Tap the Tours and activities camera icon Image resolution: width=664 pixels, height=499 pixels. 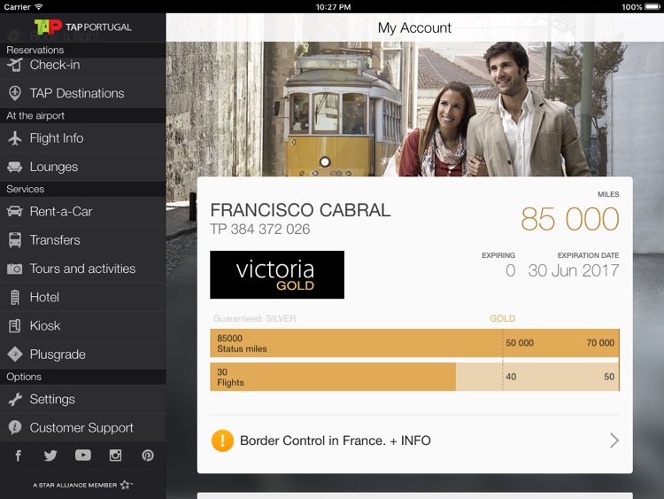15,269
